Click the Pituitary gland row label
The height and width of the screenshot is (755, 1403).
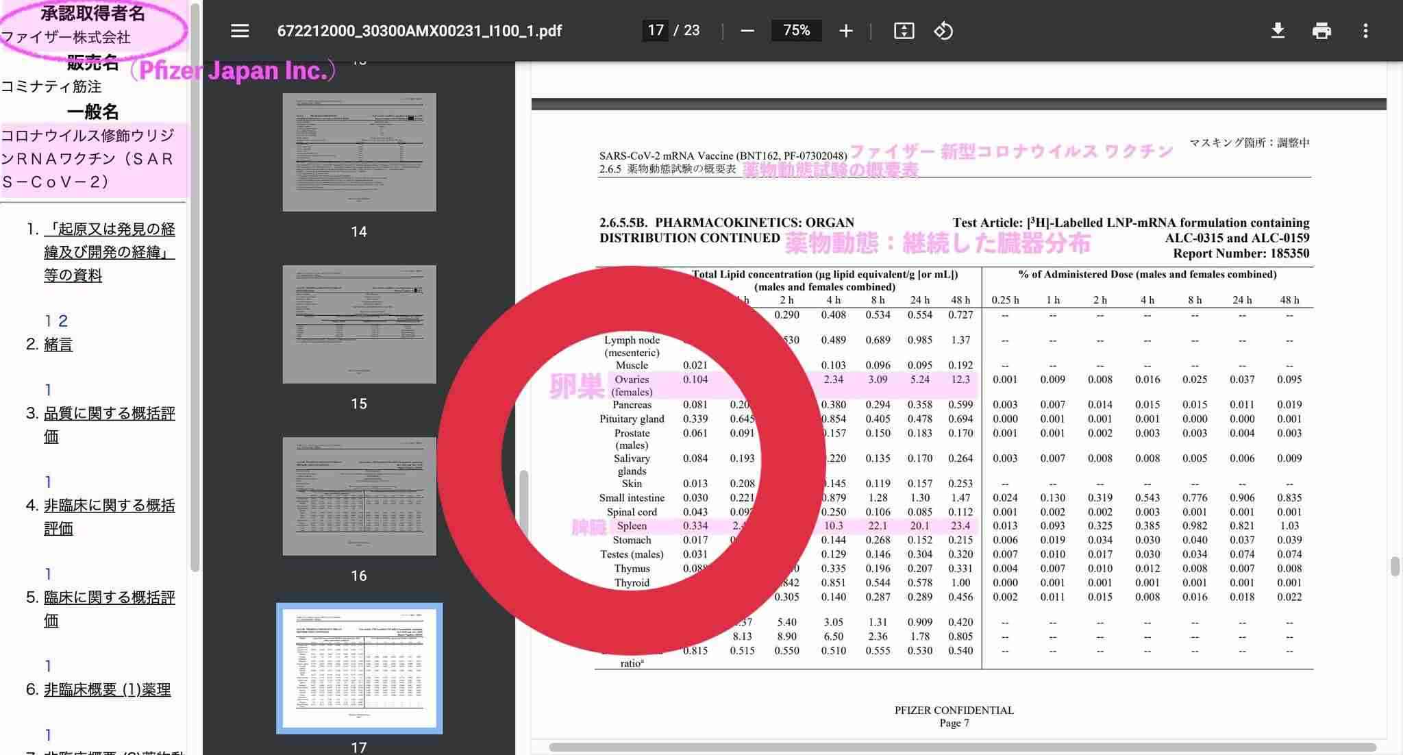632,419
